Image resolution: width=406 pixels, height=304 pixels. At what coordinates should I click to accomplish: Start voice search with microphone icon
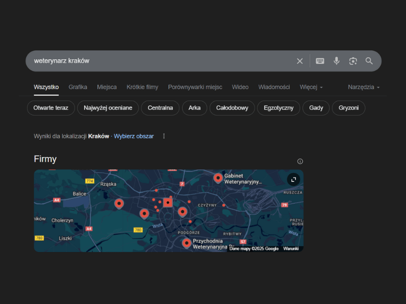click(x=336, y=61)
